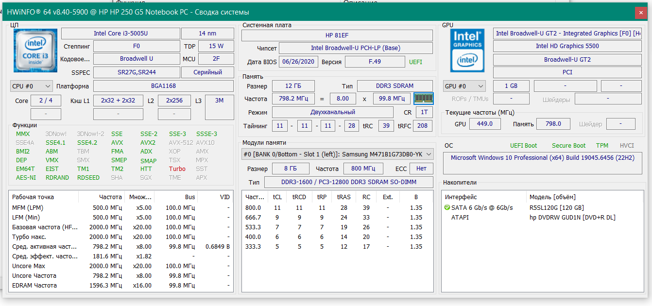Select the R5SL120G [120 GB] drive row
Image resolution: width=652 pixels, height=306 pixels.
(544, 207)
